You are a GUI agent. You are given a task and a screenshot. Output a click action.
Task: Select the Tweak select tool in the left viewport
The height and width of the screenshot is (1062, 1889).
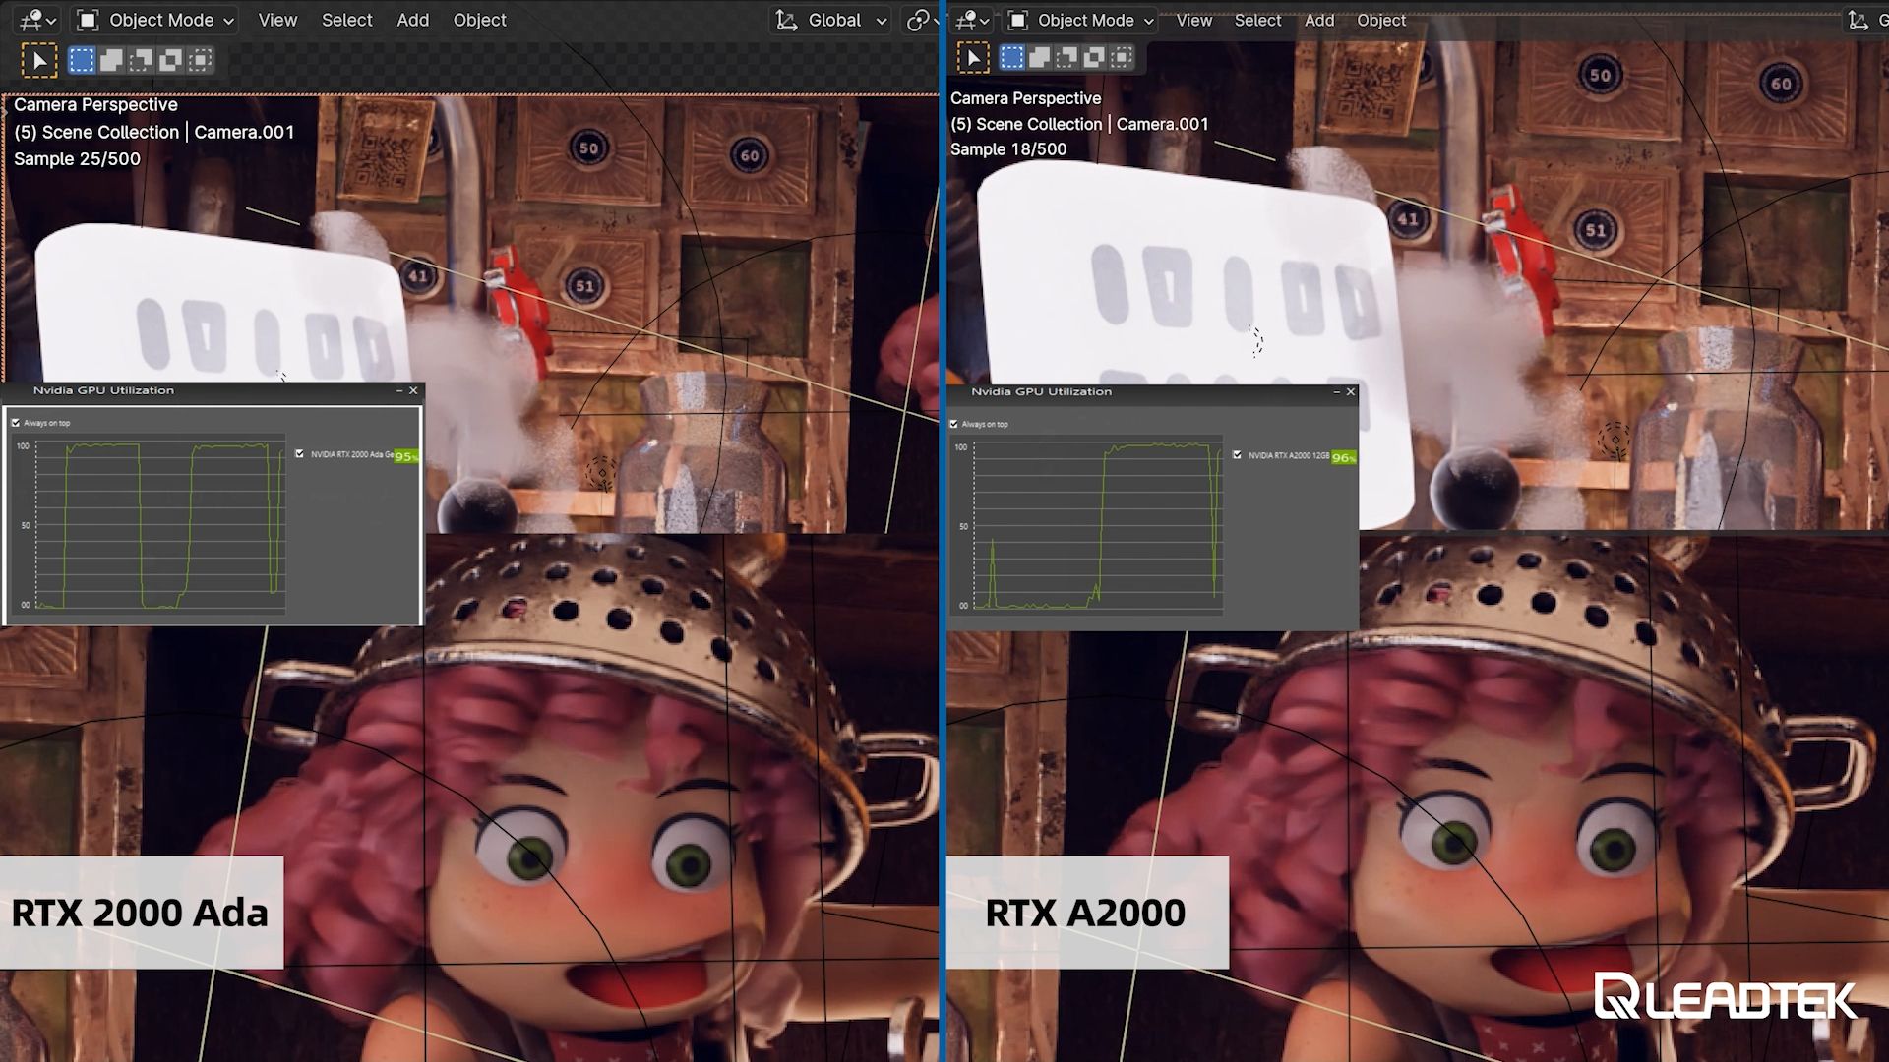click(39, 61)
